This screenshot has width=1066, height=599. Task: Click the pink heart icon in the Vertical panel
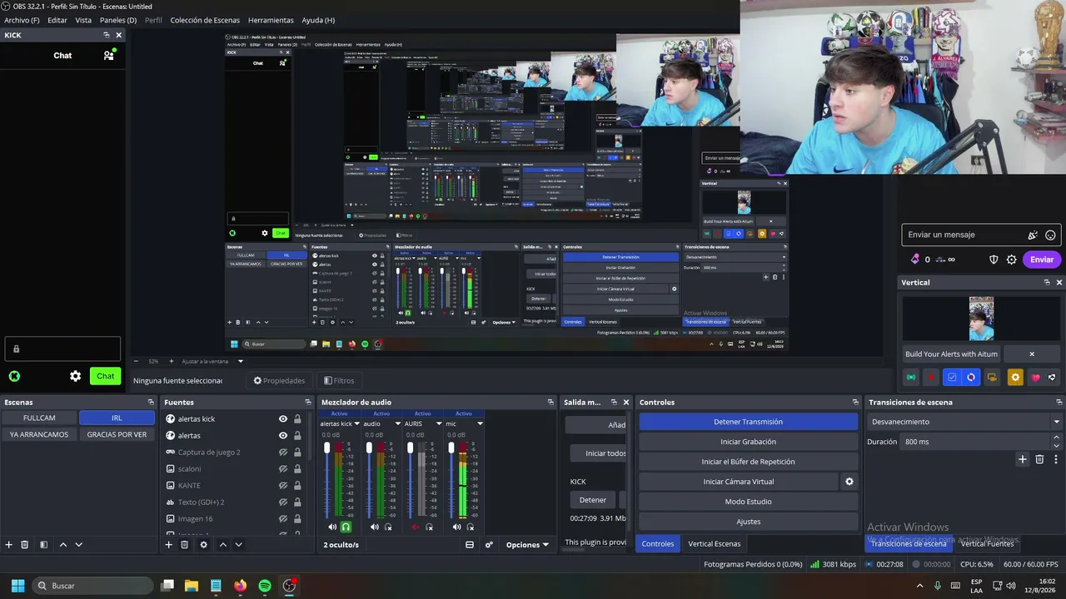[1035, 378]
